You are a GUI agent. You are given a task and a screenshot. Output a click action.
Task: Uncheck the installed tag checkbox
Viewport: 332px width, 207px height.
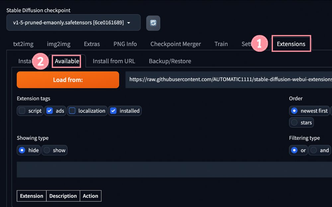point(114,111)
